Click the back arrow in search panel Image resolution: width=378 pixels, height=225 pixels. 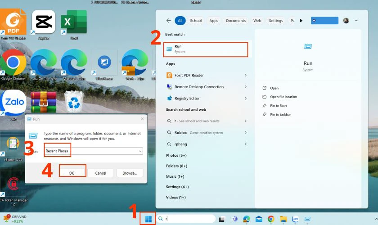click(169, 21)
